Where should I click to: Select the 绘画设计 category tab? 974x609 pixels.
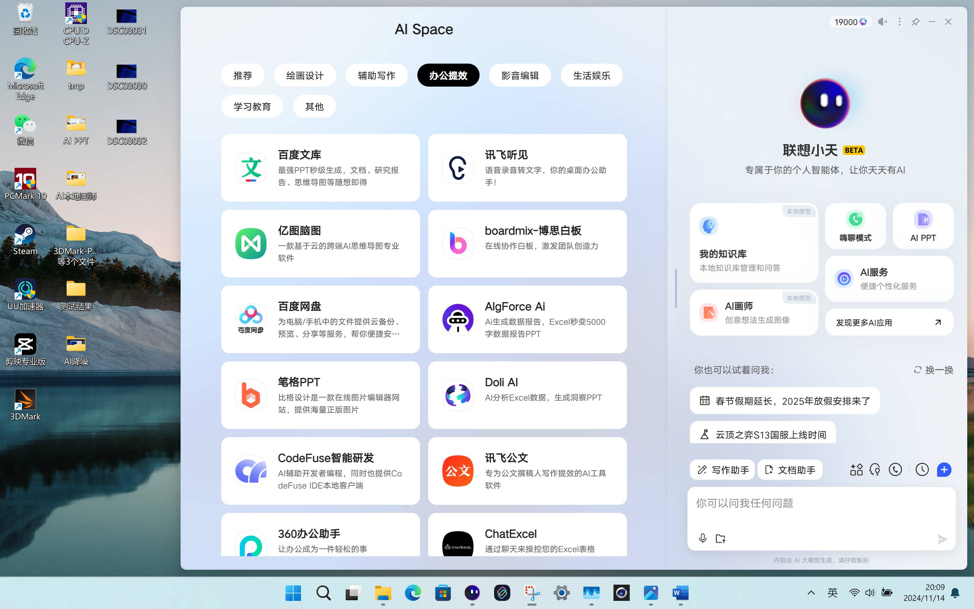click(x=305, y=75)
